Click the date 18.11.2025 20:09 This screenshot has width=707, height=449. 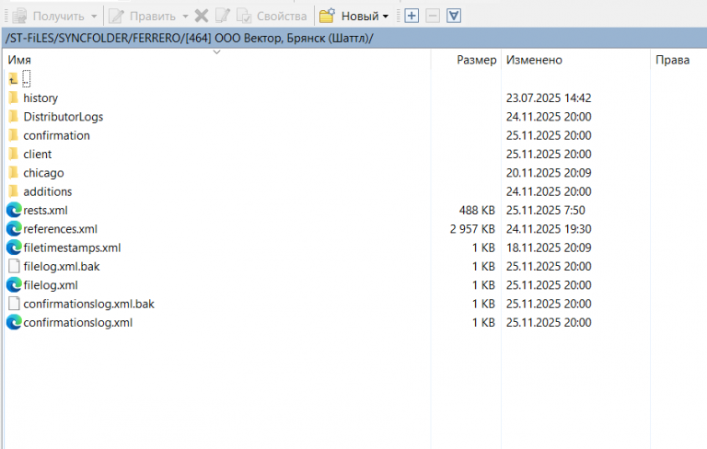click(549, 248)
